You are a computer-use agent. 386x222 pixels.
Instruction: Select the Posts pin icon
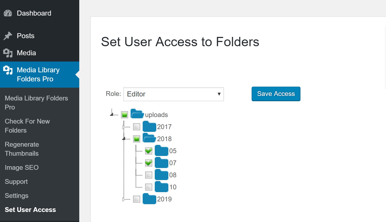coord(8,36)
